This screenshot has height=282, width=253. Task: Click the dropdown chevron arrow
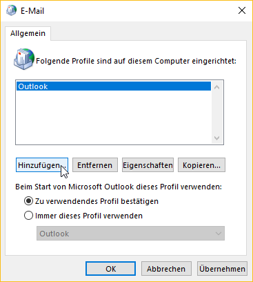[219, 234]
